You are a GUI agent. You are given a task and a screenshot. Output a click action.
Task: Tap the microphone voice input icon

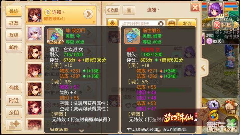pos(112,23)
